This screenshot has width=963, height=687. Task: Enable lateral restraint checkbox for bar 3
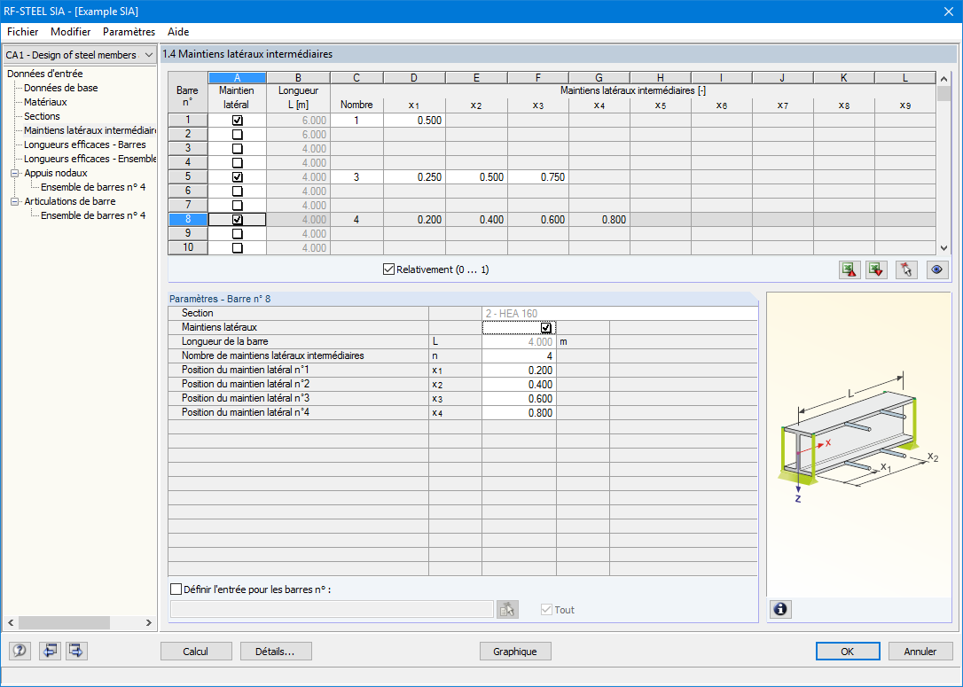tap(237, 149)
